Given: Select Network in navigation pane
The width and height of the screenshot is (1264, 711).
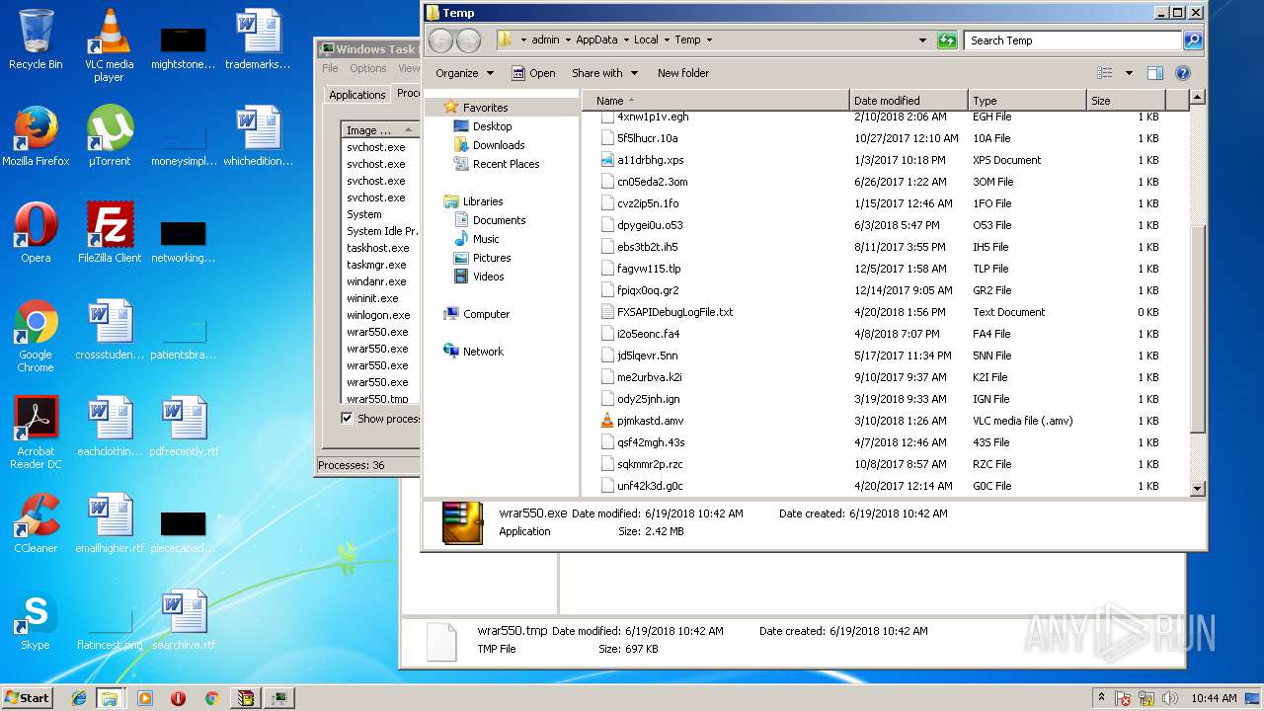Looking at the screenshot, I should pyautogui.click(x=483, y=352).
